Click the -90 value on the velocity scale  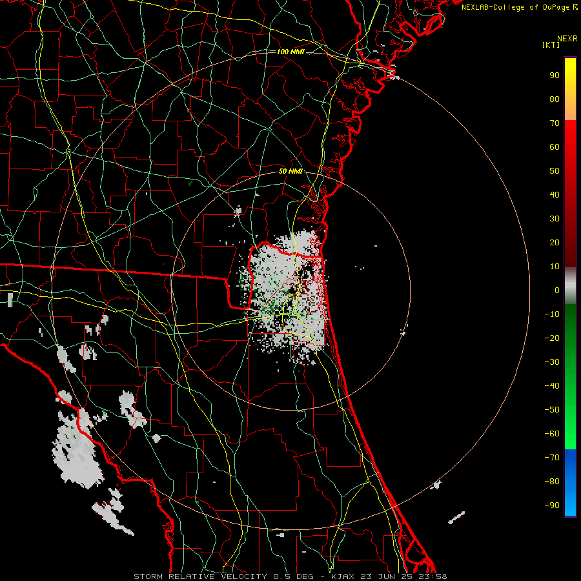point(552,505)
